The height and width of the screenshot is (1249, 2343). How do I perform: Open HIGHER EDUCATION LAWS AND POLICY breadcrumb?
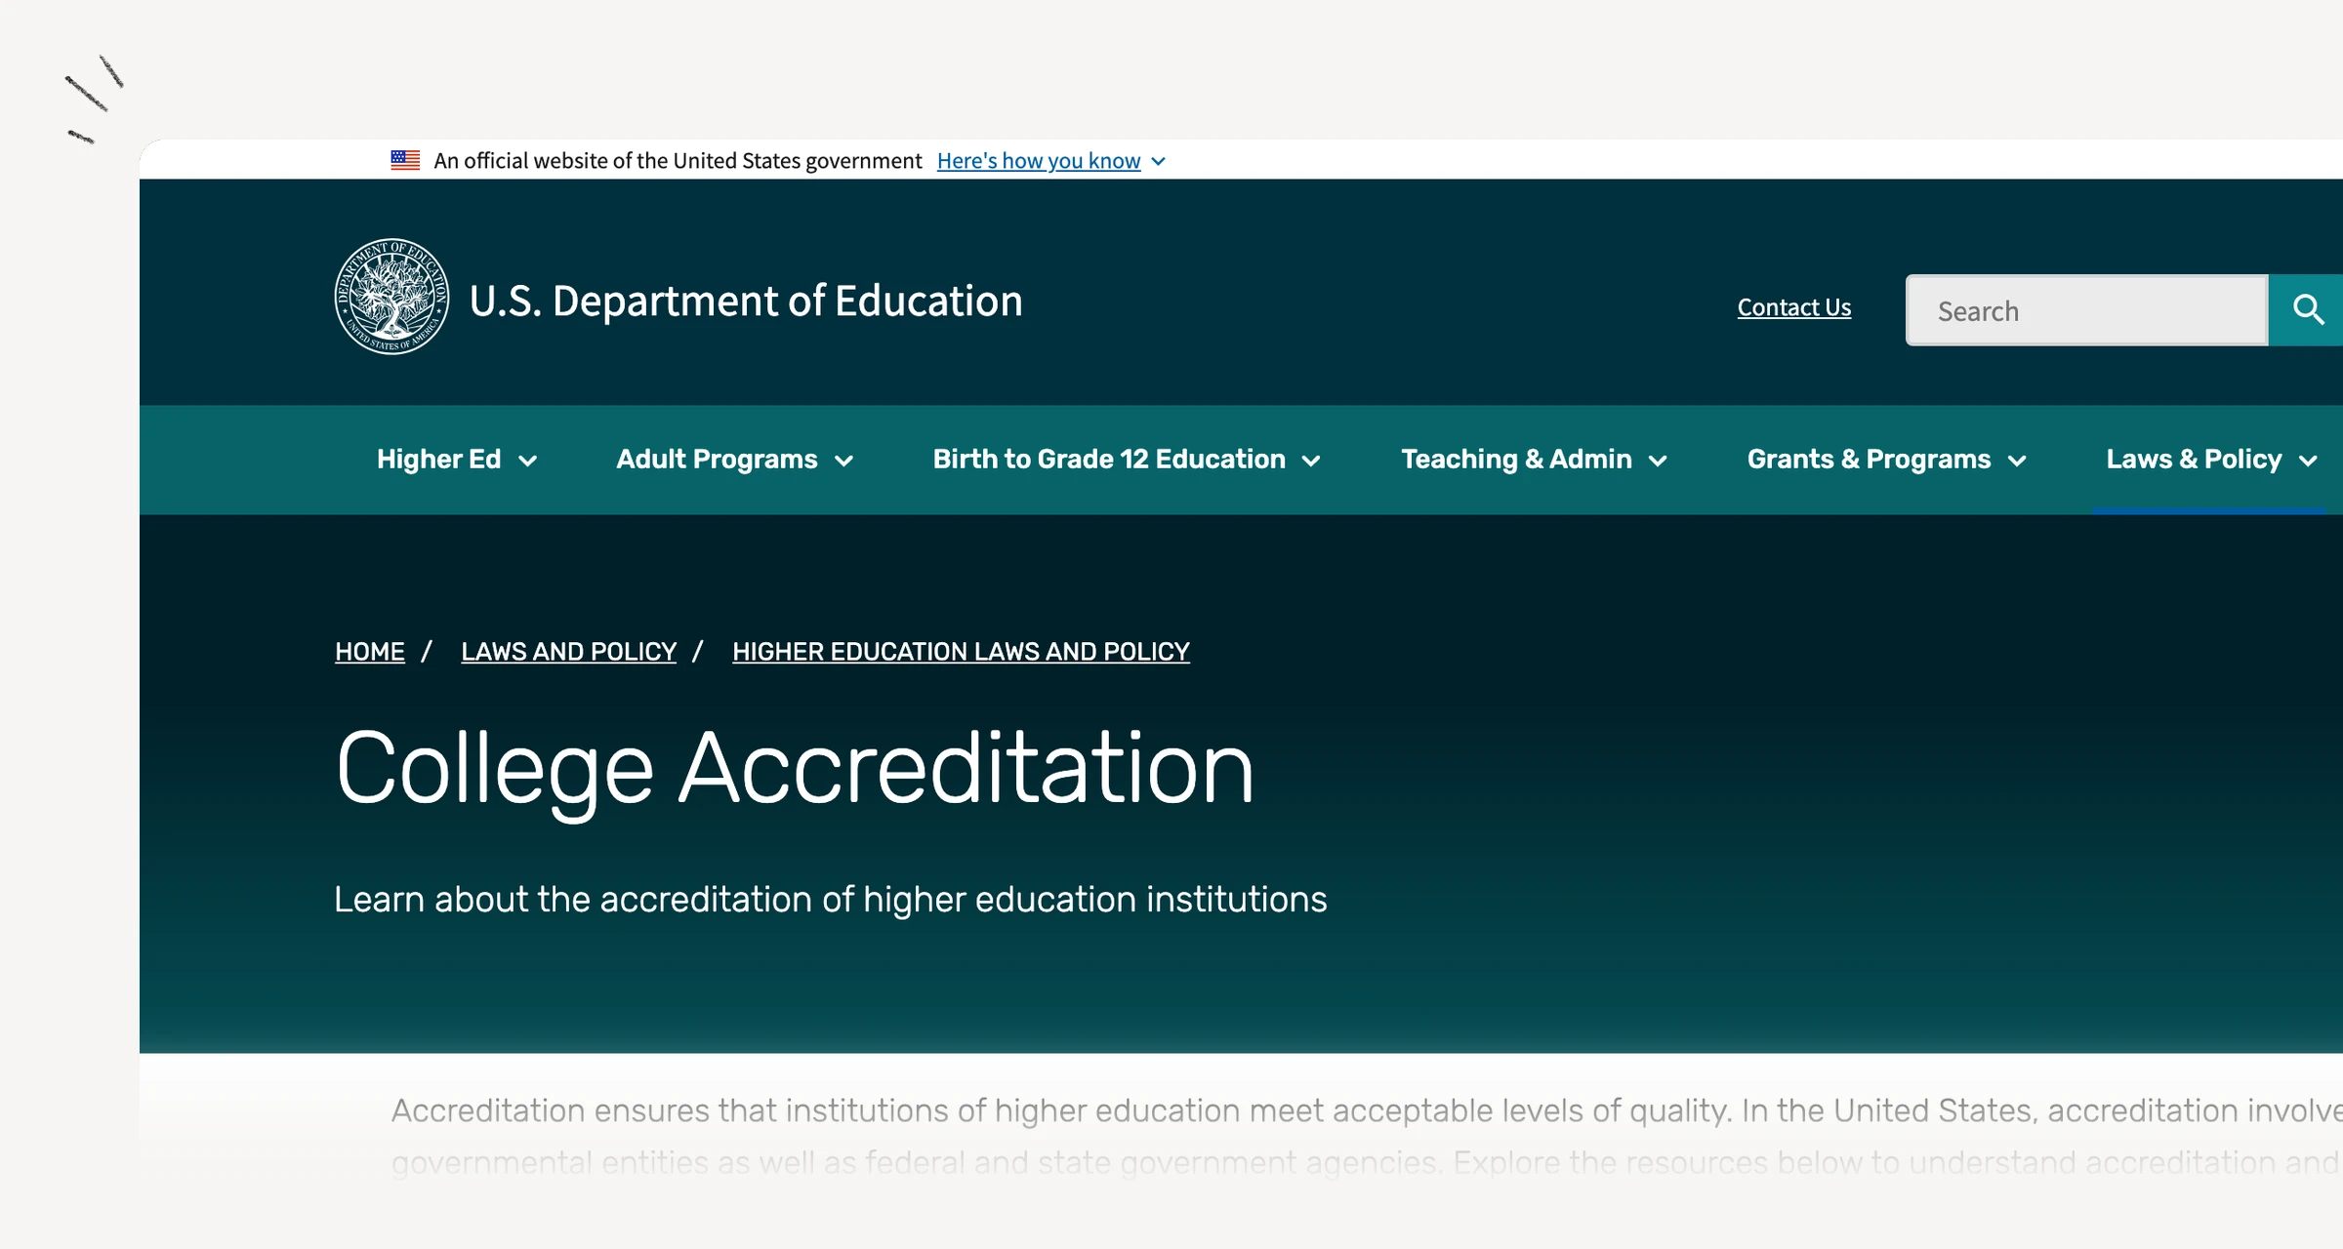point(961,651)
